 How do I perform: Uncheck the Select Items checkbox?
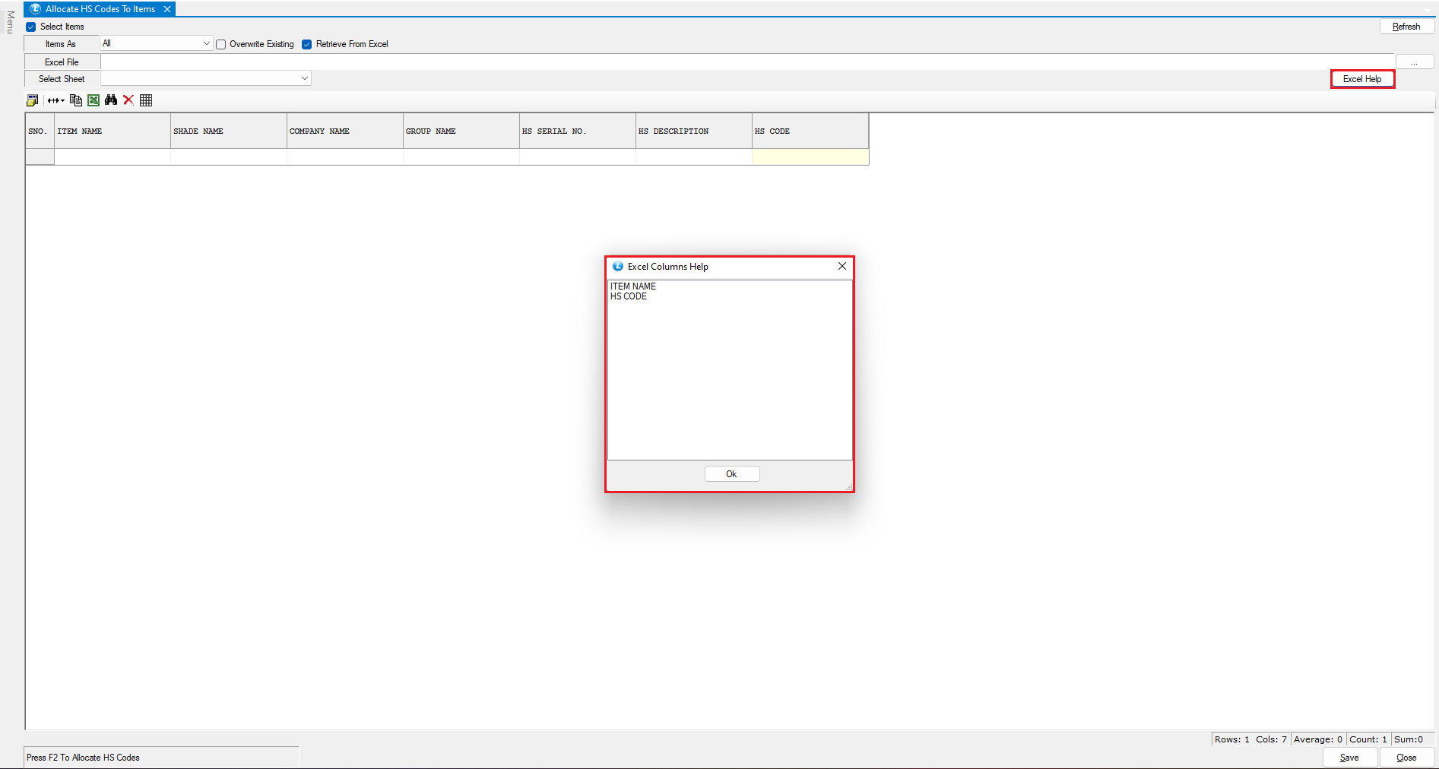pos(31,27)
